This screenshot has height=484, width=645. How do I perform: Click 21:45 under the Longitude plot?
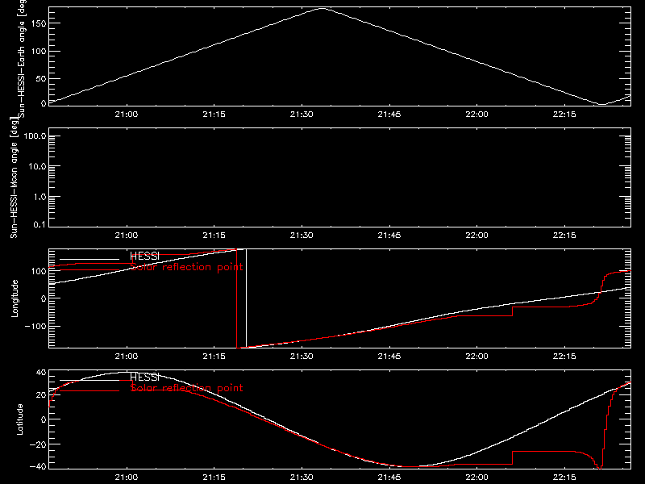[x=389, y=357]
